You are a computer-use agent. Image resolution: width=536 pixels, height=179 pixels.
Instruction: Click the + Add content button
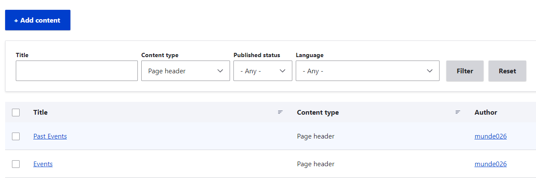38,20
